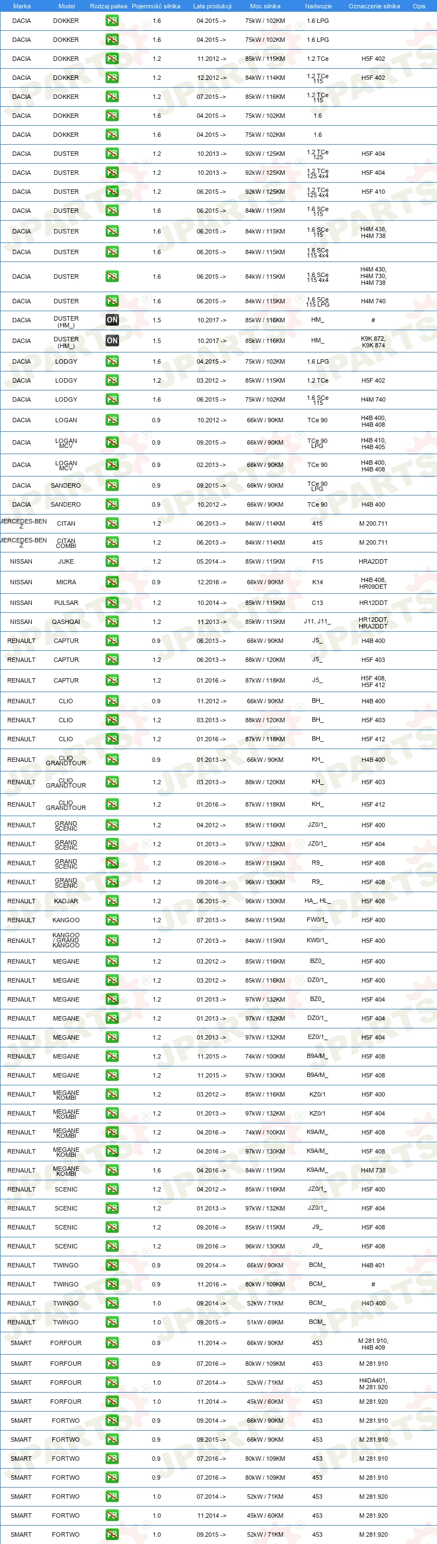Click the PB fuel icon in the NISSAN MICRA row

click(x=112, y=582)
